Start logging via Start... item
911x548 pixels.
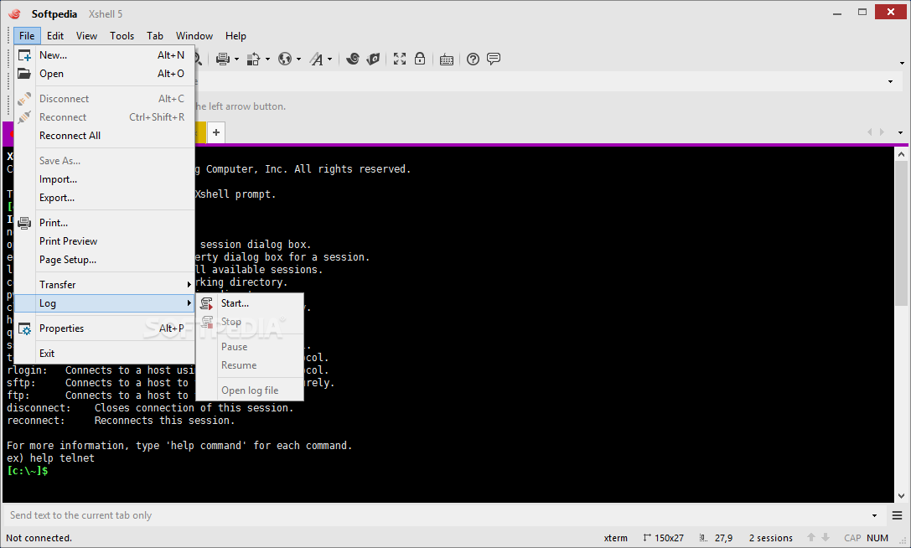(x=250, y=303)
